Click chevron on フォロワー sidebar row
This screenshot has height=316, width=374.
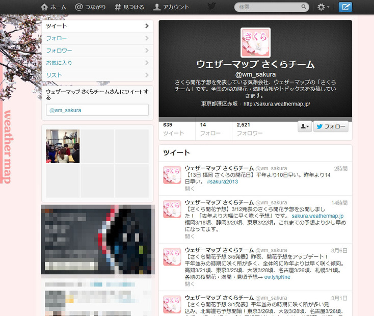tap(147, 50)
